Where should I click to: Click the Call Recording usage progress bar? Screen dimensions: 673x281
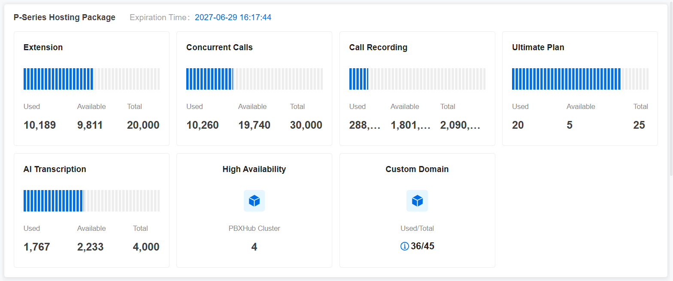click(x=417, y=79)
